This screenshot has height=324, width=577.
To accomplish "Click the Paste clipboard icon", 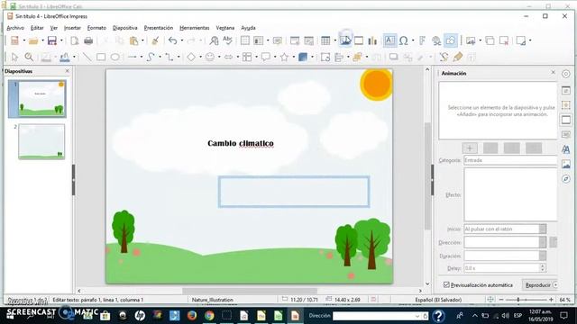I will [134, 40].
